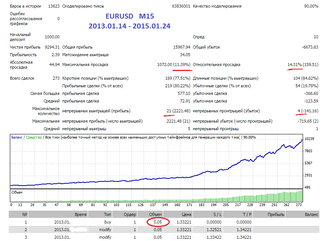Click the Время column header
Screen dimensions: 327x241
point(81,214)
